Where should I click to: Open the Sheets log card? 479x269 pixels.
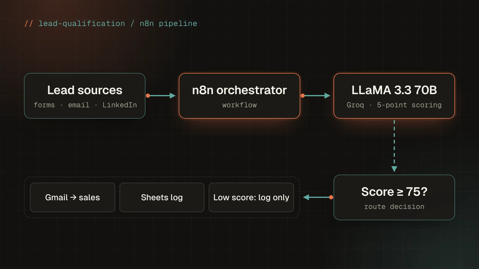click(x=162, y=197)
